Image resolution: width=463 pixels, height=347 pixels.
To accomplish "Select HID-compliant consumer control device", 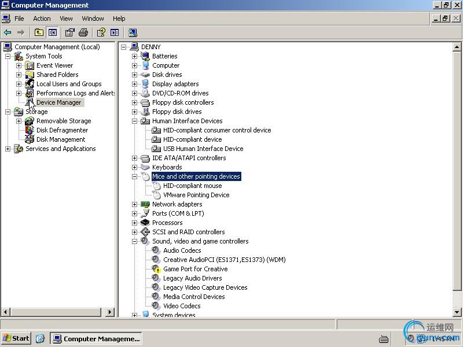I will coord(217,130).
